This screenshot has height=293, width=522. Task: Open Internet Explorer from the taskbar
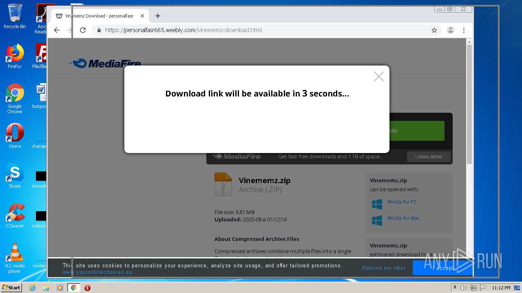click(32, 288)
